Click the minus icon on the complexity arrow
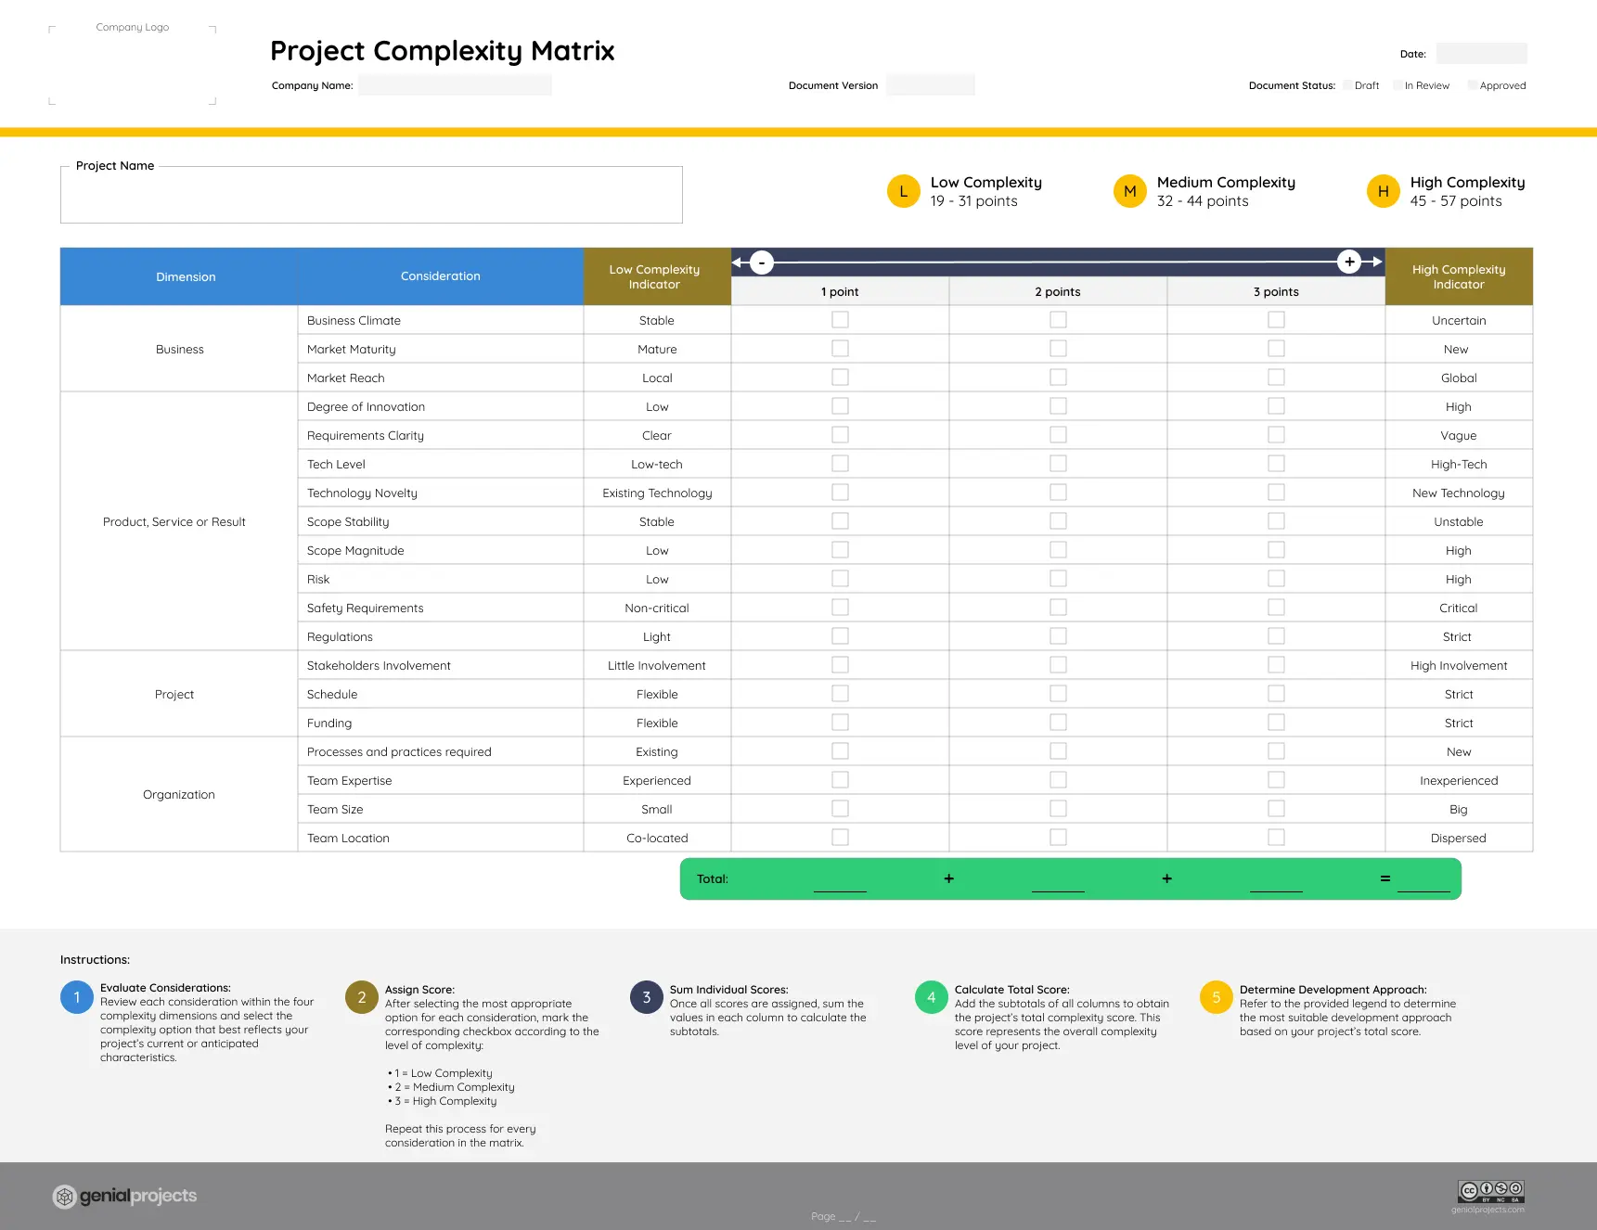The image size is (1597, 1230). pos(761,263)
